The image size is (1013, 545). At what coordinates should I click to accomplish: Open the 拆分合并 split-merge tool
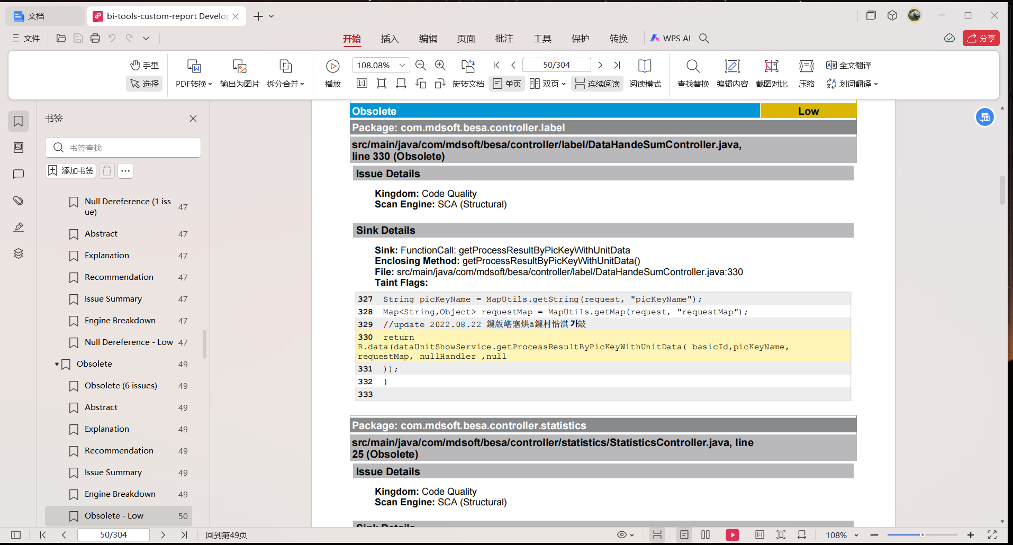285,73
